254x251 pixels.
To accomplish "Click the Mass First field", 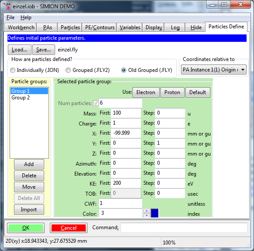I will point(126,113).
